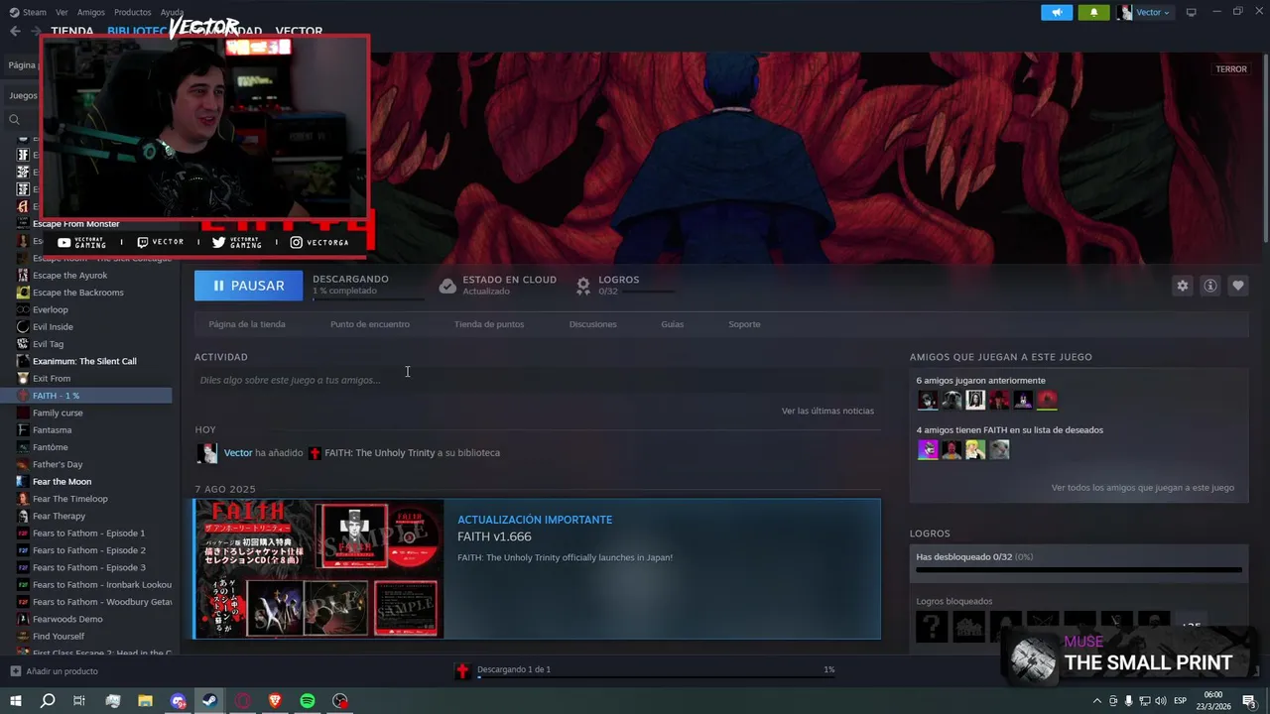Open Windows taskbar search
This screenshot has width=1270, height=714.
point(48,701)
